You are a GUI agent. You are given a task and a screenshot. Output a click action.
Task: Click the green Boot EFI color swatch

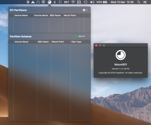coord(76,36)
